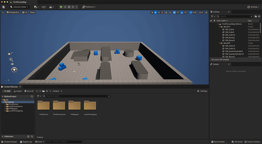The image size is (262, 144).
Task: Open the Perspective view mode menu
Action: coord(13,12)
